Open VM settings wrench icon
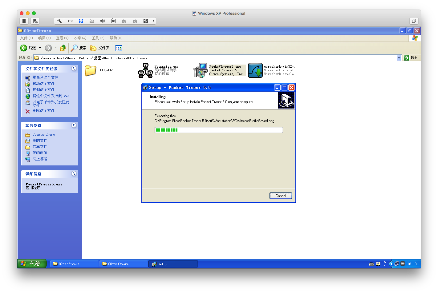Image resolution: width=438 pixels, height=293 pixels. coord(59,21)
